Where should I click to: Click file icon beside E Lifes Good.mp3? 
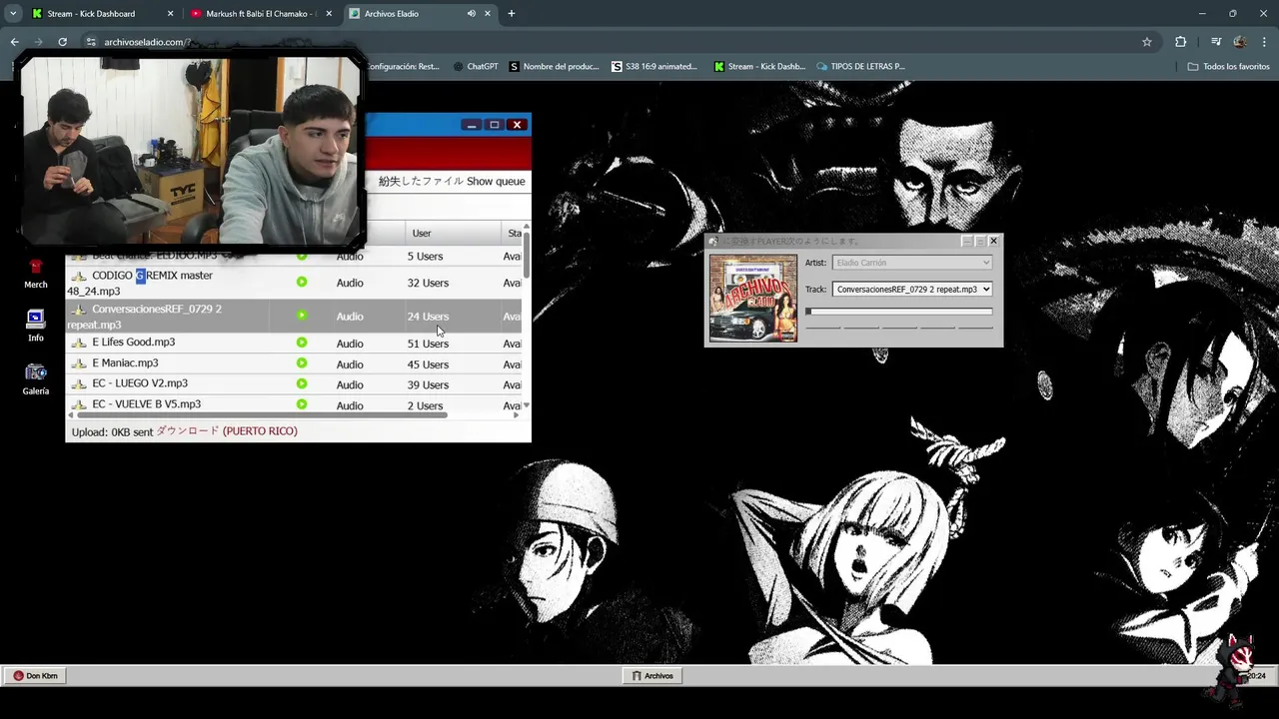tap(79, 343)
